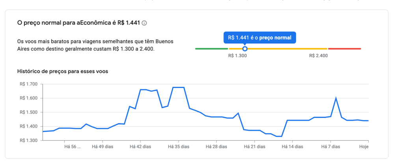Click the "Histórico de preços para esses voos" heading
This screenshot has width=394, height=167.
coord(63,72)
